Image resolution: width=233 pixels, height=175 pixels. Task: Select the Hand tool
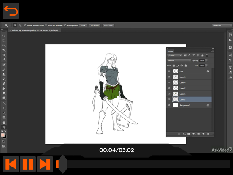click(4, 123)
